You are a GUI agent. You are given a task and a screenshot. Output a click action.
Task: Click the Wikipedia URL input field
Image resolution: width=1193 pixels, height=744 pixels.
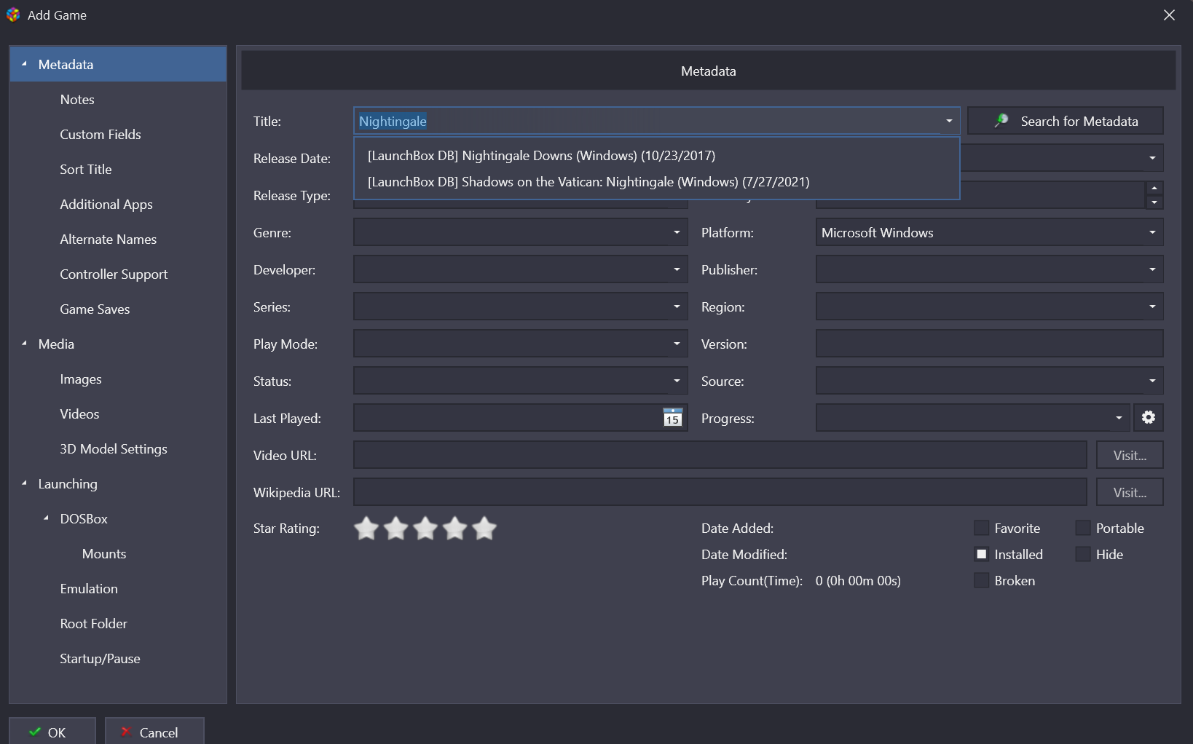click(720, 492)
